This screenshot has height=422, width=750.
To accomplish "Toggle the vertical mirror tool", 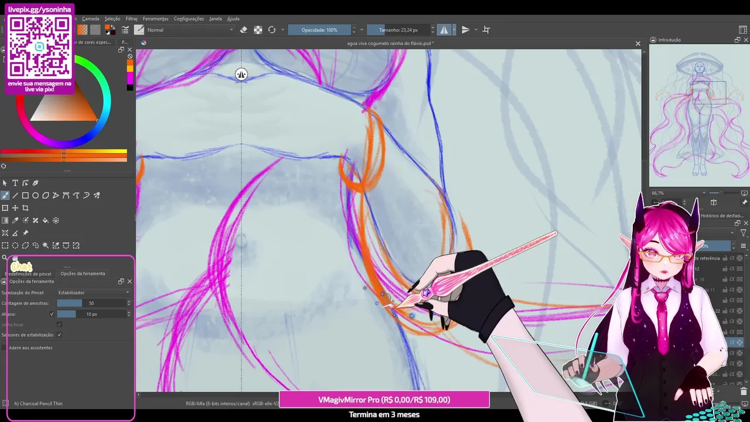I will (x=465, y=30).
